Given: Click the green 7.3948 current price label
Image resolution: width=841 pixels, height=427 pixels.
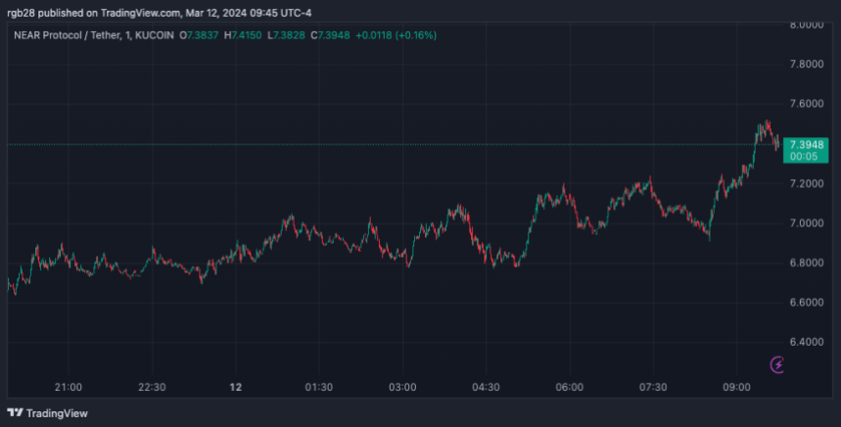Looking at the screenshot, I should [807, 145].
